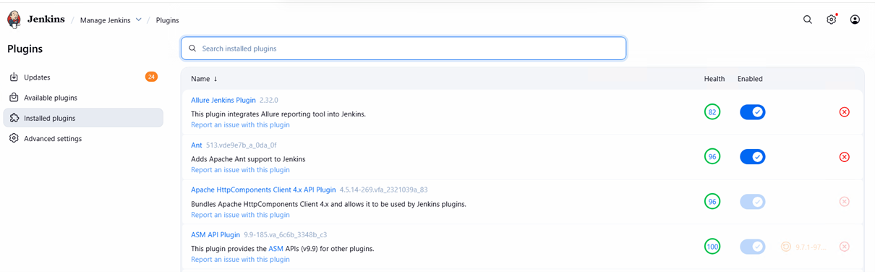Open Ant plugin link
The height and width of the screenshot is (272, 875).
click(197, 145)
